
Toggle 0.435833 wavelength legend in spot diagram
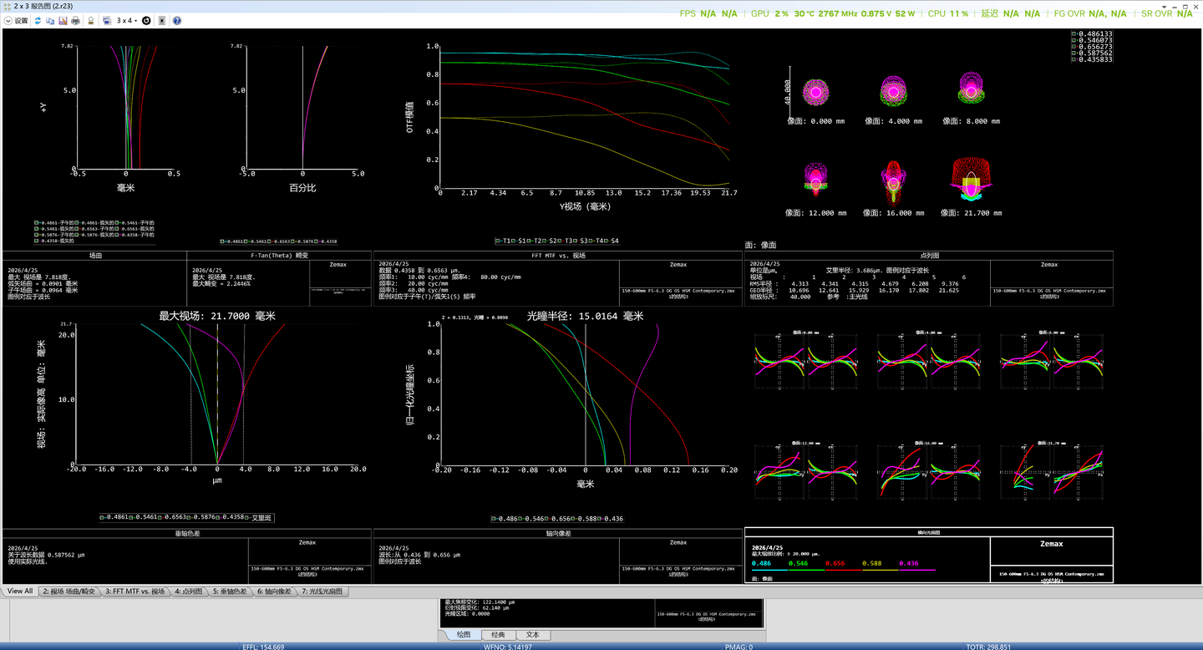click(x=1093, y=60)
